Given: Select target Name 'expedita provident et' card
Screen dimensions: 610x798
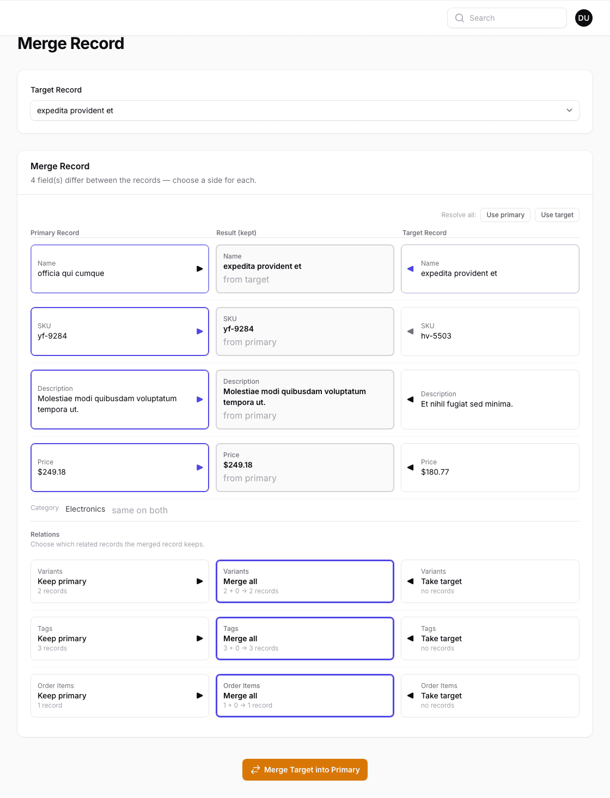Looking at the screenshot, I should click(x=490, y=269).
